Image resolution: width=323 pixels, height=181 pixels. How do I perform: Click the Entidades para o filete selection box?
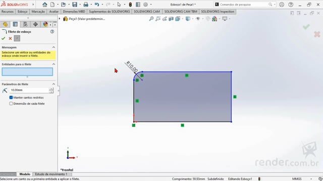tap(27, 72)
